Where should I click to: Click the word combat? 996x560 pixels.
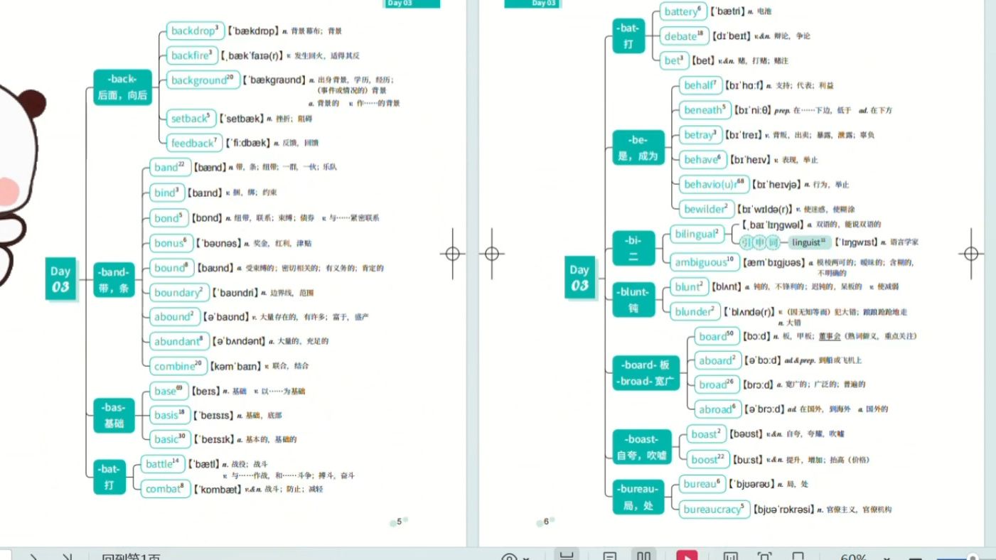point(166,489)
